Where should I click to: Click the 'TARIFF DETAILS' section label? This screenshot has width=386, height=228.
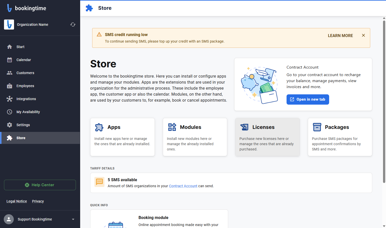[x=102, y=168]
